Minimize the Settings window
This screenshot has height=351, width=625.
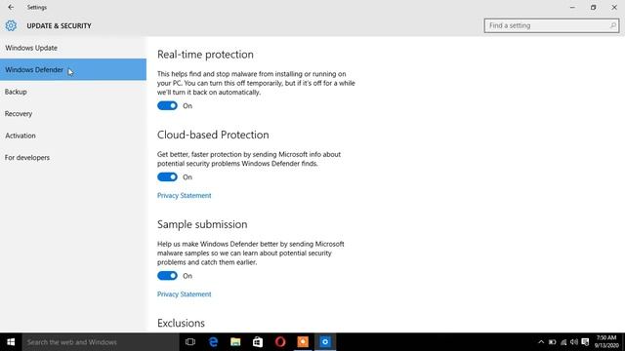[572, 7]
